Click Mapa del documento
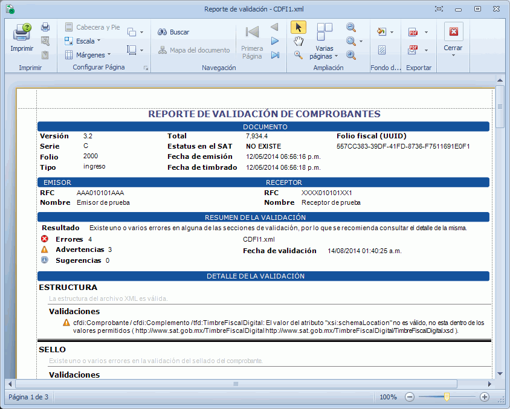 (x=194, y=50)
